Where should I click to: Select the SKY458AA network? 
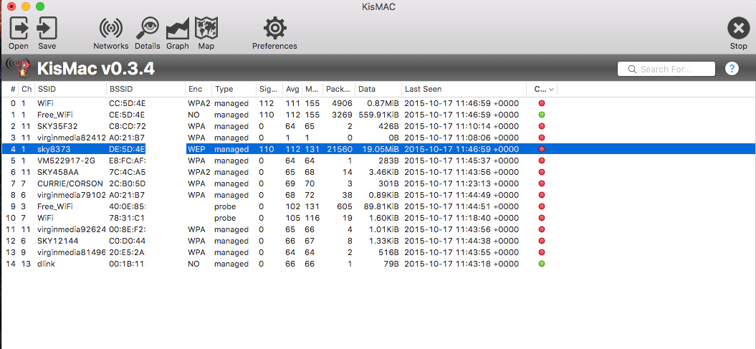378,172
